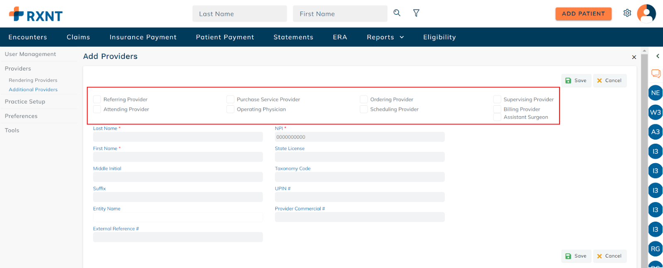Click the NPI input field
This screenshot has width=663, height=268.
pyautogui.click(x=359, y=137)
